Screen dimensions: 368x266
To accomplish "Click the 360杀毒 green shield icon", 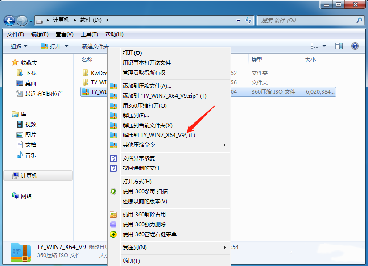I will coord(114,191).
